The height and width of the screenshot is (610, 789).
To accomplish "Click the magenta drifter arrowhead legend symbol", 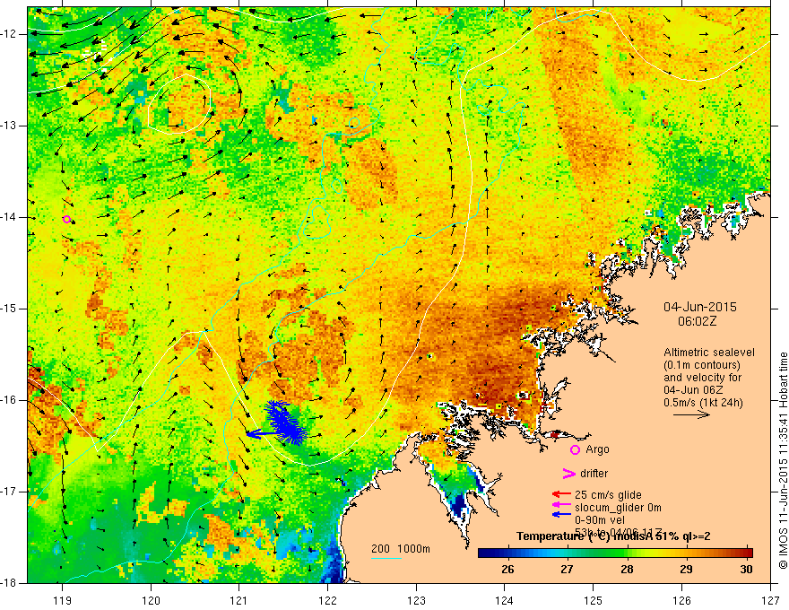I will pos(569,474).
